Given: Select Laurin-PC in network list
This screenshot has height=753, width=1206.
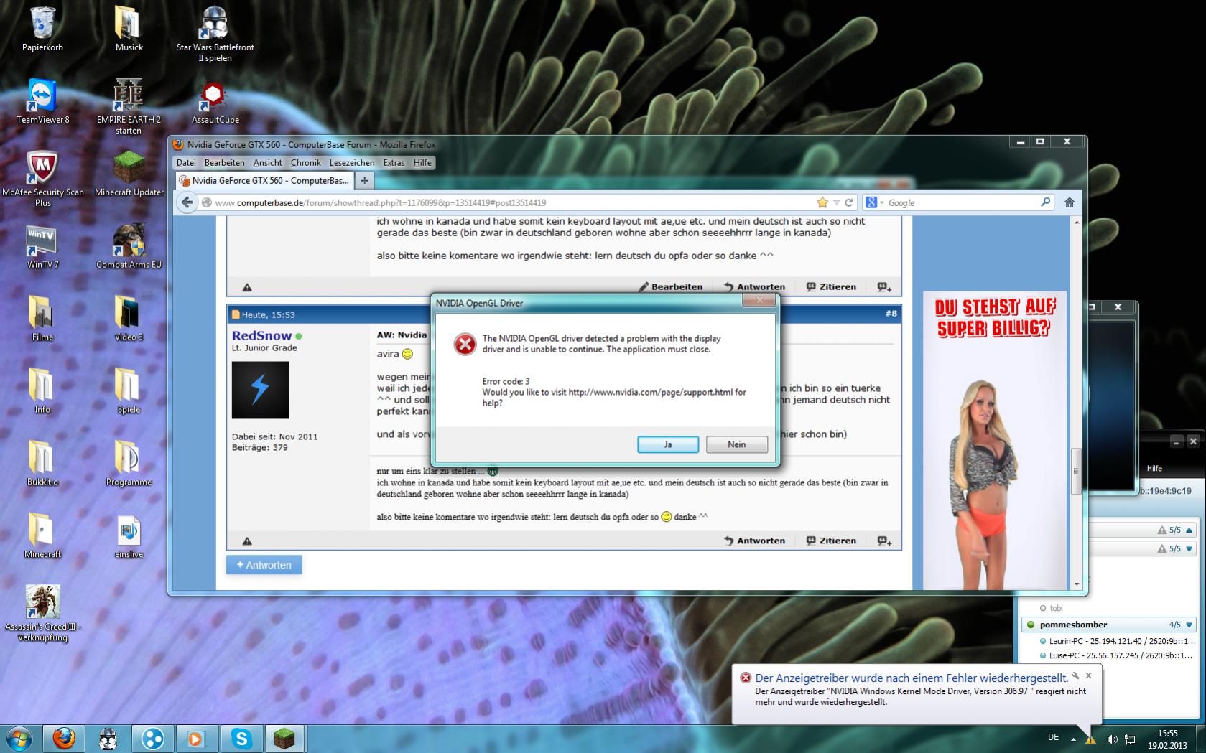Looking at the screenshot, I should (x=1117, y=641).
